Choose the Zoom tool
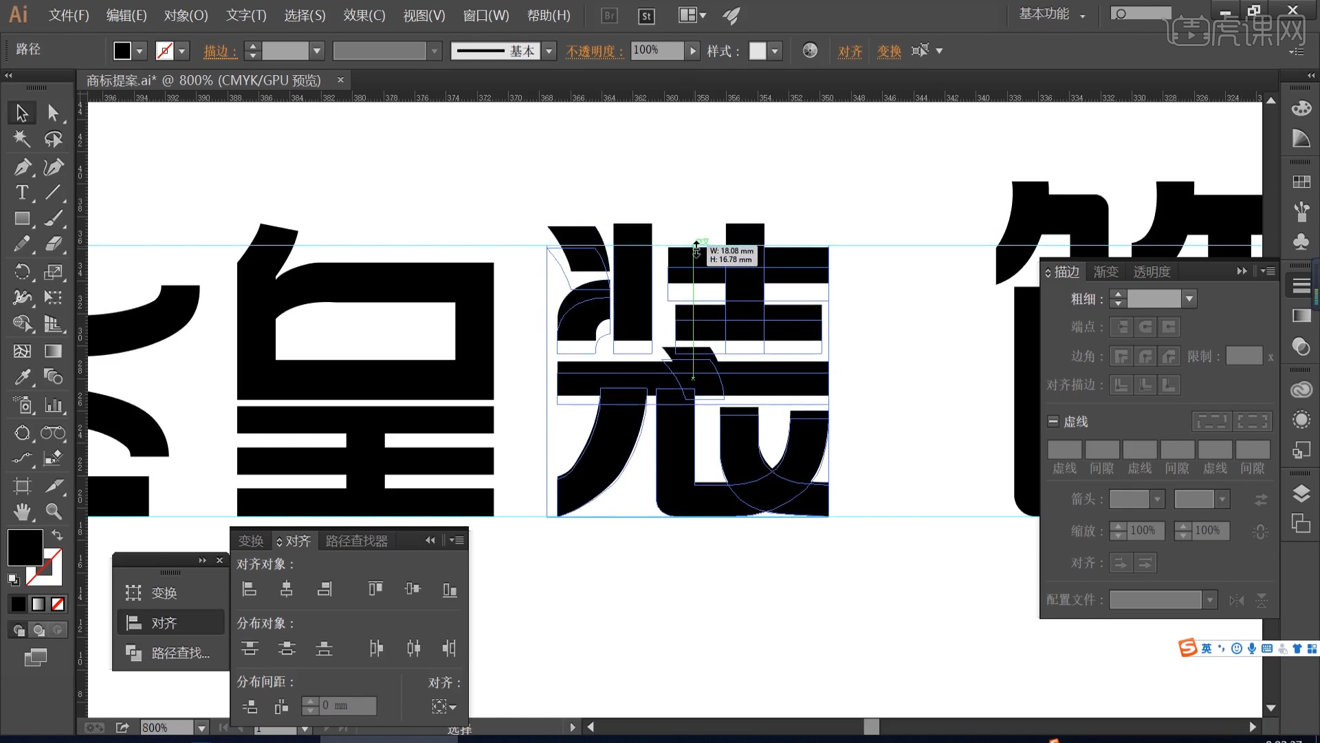The image size is (1320, 743). pos(54,511)
